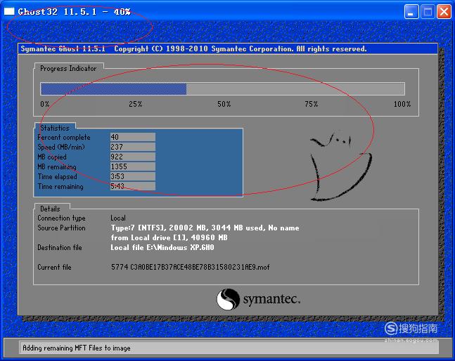Viewport: 455px width, 361px height.
Task: Click the 'Source Partition' label
Action: click(x=61, y=228)
